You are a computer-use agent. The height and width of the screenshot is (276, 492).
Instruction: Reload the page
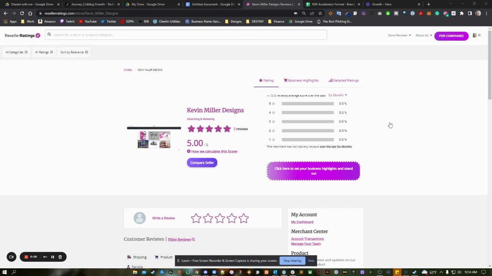22,13
